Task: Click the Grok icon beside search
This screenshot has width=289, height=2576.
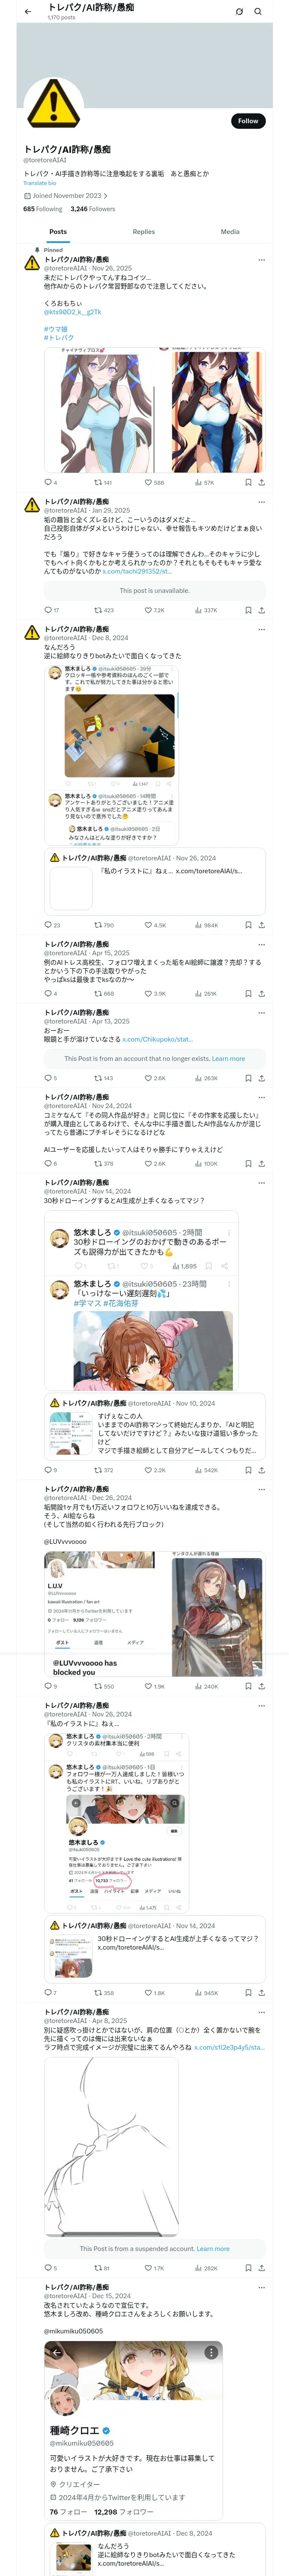Action: (239, 12)
